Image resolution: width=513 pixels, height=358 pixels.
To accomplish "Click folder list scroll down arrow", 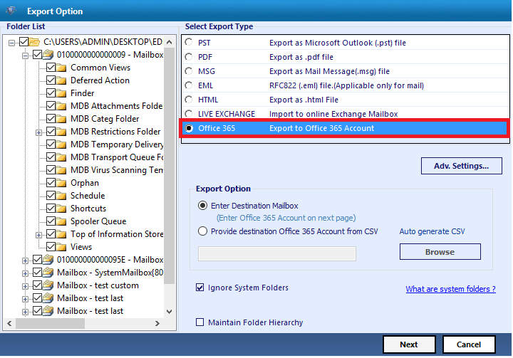I will [x=169, y=311].
